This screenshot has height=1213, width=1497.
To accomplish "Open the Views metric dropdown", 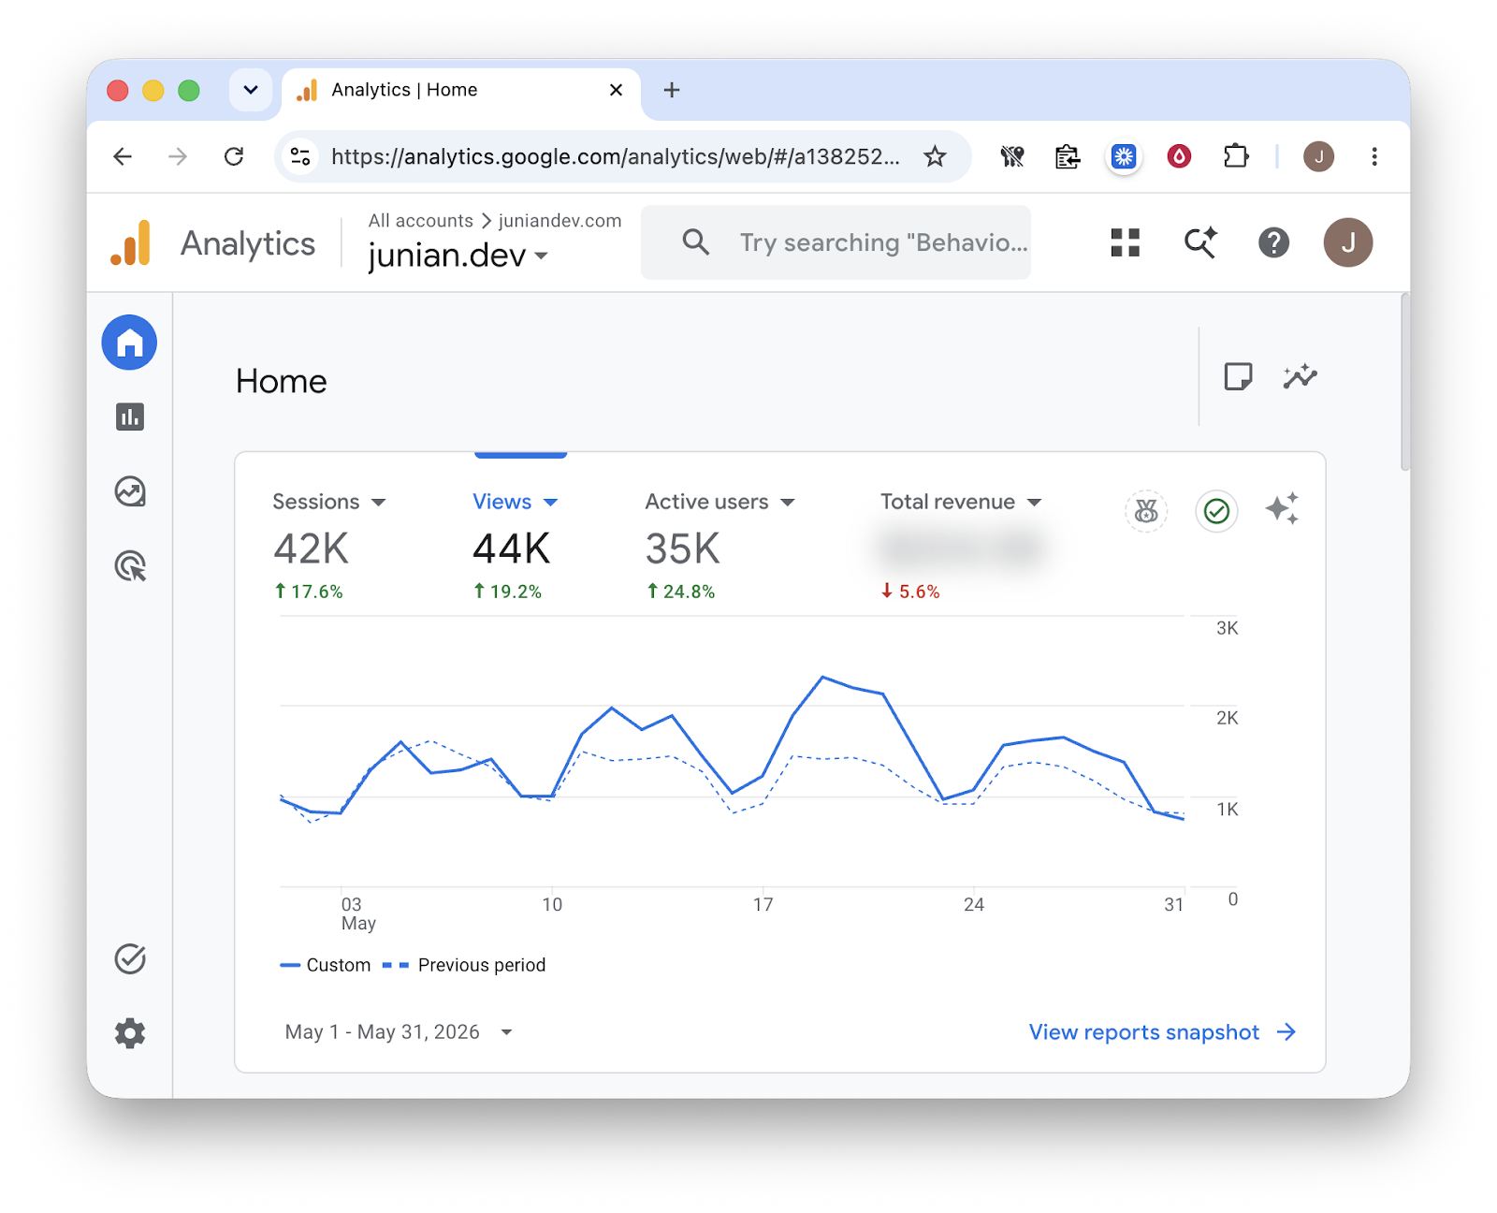I will pyautogui.click(x=515, y=502).
